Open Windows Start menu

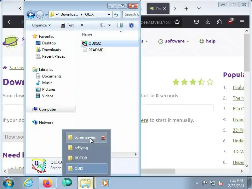[x=8, y=183]
